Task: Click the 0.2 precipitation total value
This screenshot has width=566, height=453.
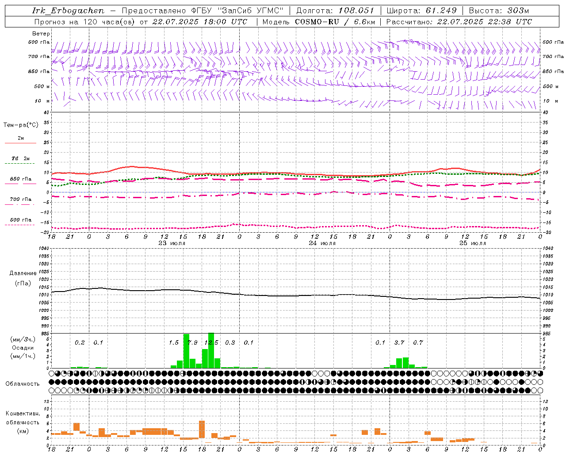Action: click(80, 342)
